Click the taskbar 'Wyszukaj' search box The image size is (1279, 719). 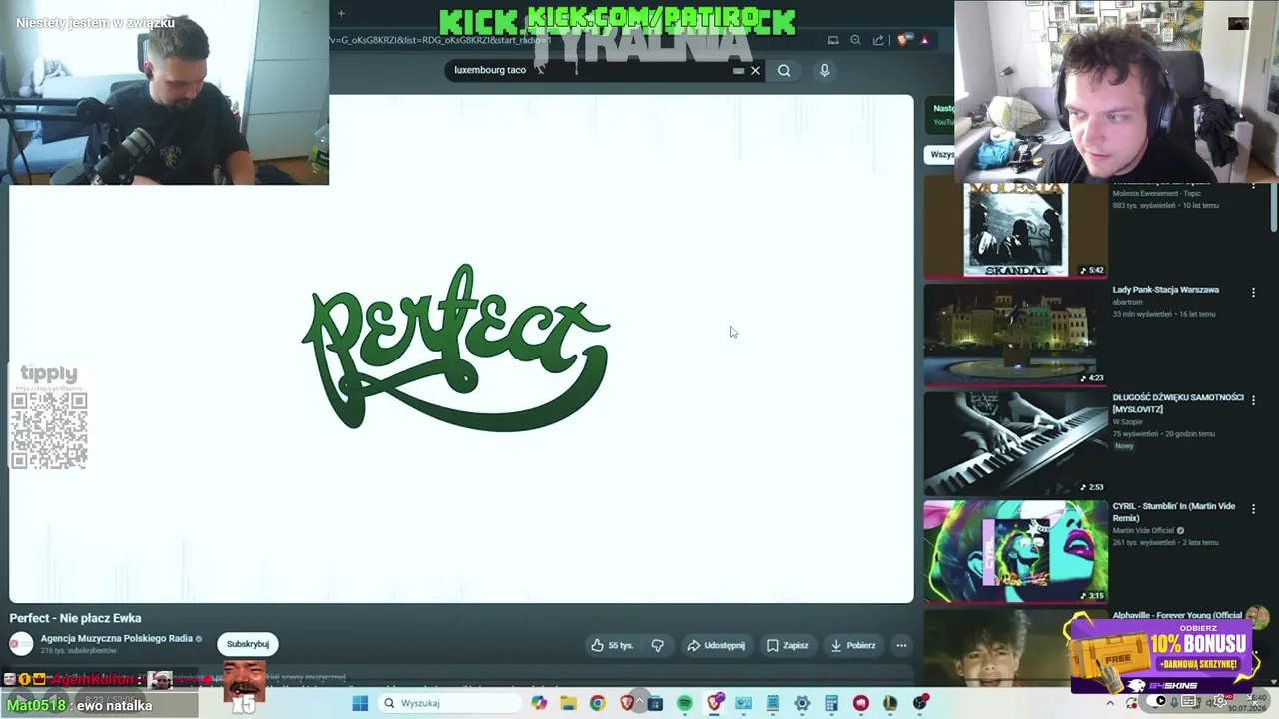coord(450,703)
